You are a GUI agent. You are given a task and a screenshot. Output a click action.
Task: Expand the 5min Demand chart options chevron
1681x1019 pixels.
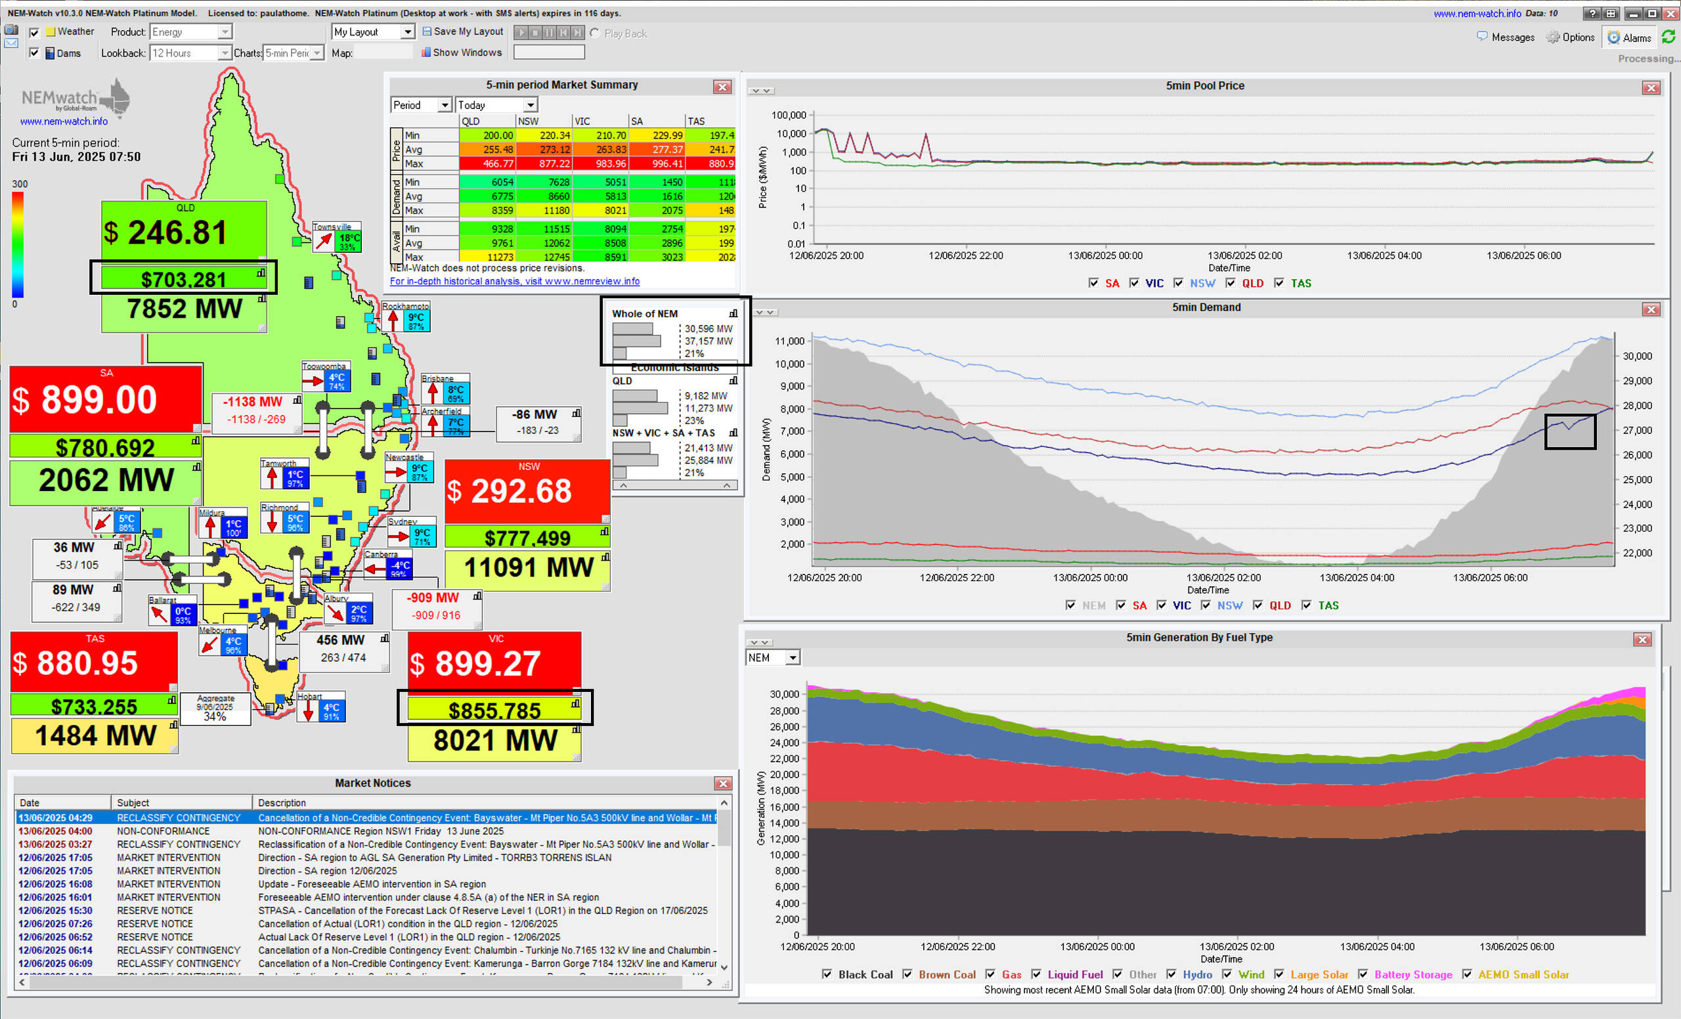pyautogui.click(x=764, y=313)
